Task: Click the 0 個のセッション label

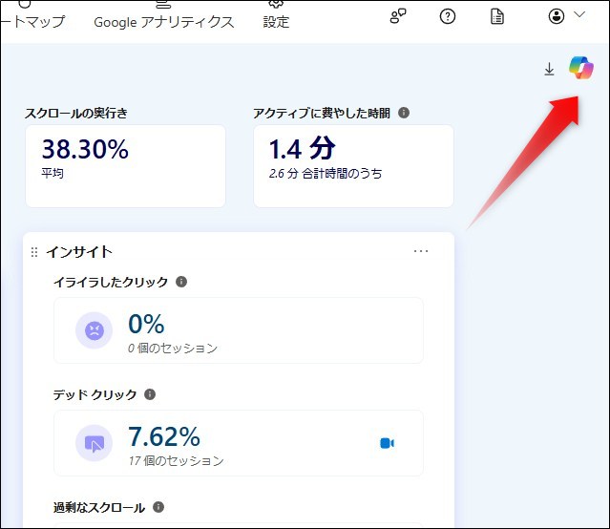Action: pyautogui.click(x=173, y=348)
